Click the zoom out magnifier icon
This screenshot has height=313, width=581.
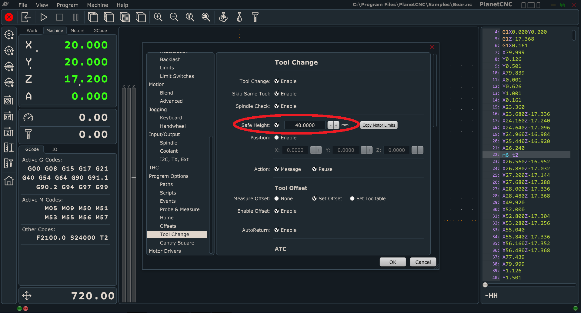click(174, 17)
